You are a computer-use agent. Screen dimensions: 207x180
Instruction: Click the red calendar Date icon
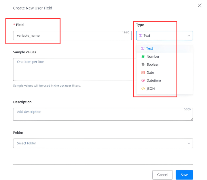(143, 73)
